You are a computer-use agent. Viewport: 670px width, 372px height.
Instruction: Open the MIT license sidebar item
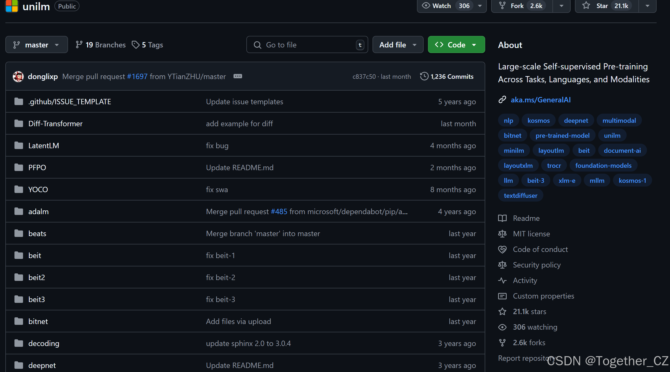point(531,234)
